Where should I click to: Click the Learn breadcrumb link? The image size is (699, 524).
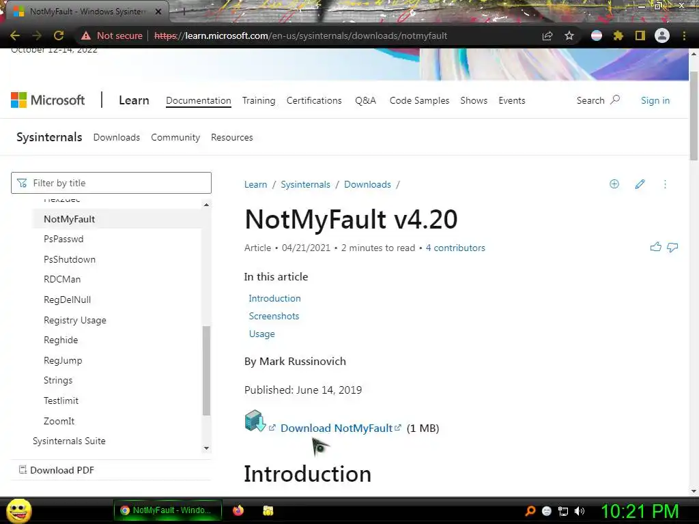[x=255, y=184]
